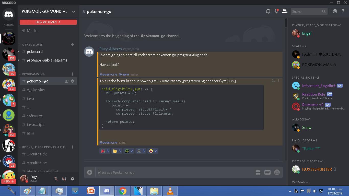The width and height of the screenshot is (349, 196).
Task: Click the Search input field
Action: (309, 11)
